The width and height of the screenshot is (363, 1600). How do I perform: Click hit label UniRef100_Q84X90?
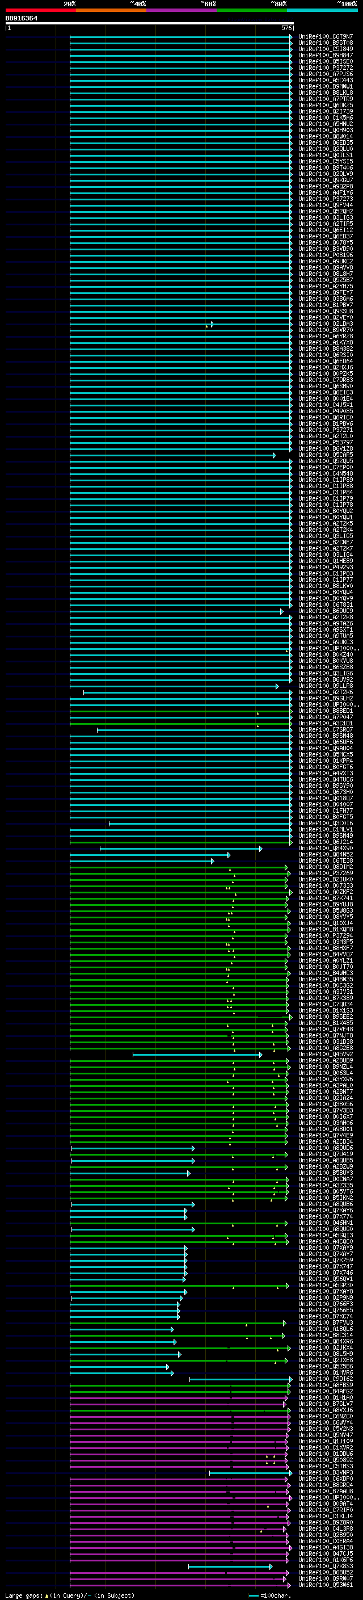point(326,849)
